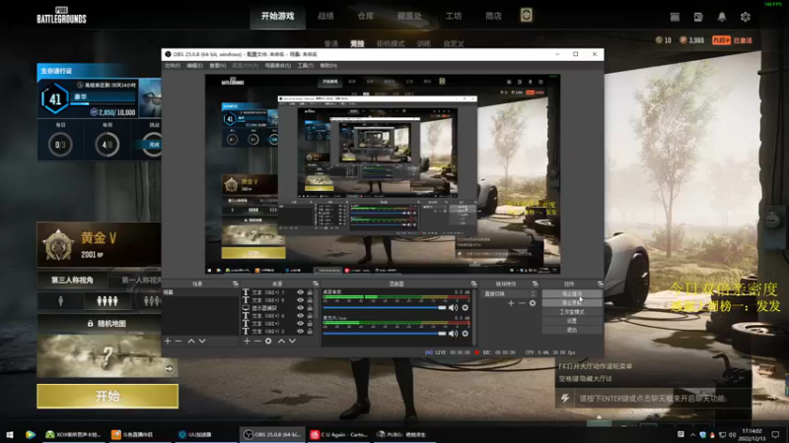Add a new source with plus icon
Screen dimensions: 789x443
247,341
